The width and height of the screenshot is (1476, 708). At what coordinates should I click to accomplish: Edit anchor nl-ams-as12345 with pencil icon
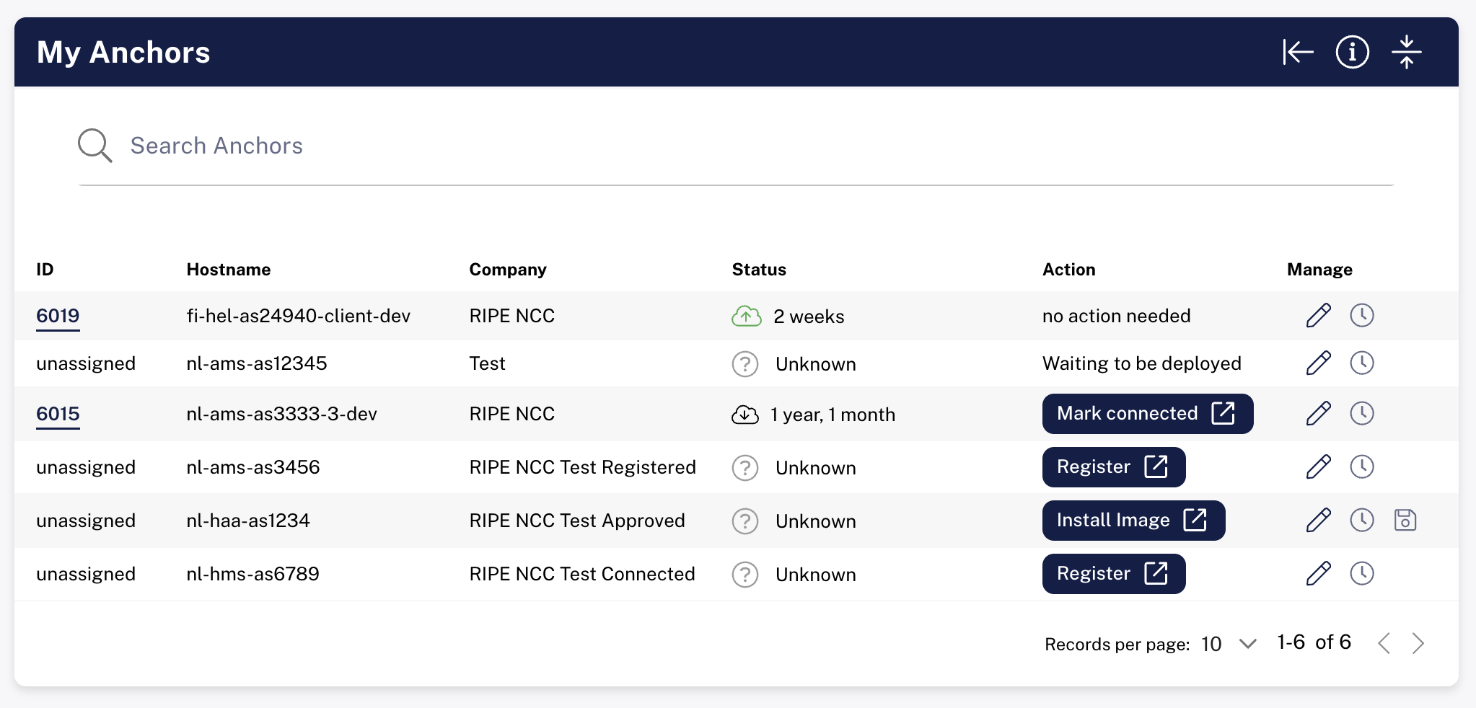point(1318,363)
